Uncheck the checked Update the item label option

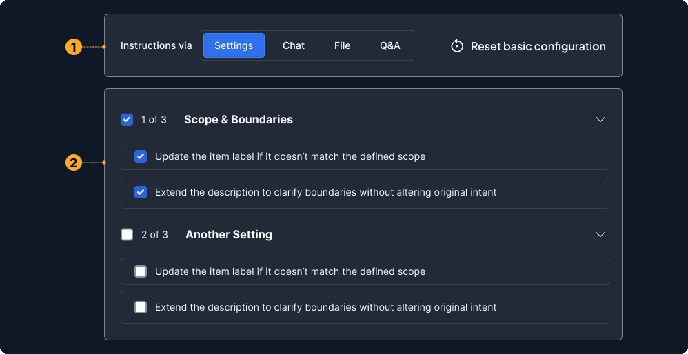coord(141,156)
